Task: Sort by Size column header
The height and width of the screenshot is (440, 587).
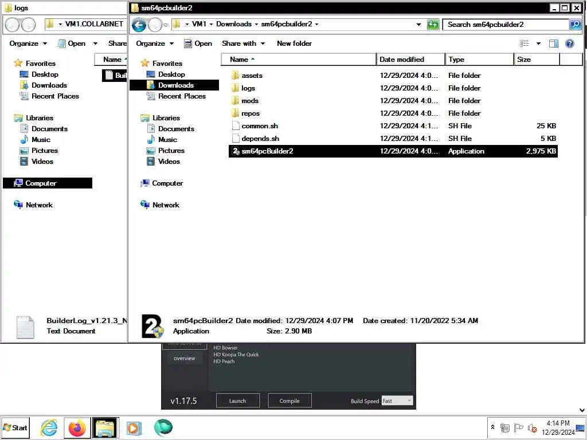Action: [x=537, y=60]
